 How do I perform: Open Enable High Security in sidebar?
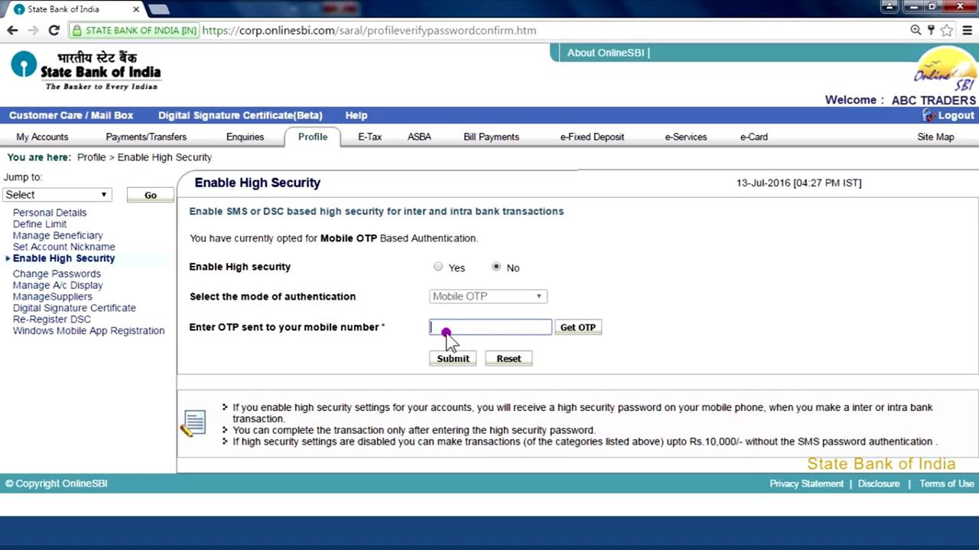[64, 258]
